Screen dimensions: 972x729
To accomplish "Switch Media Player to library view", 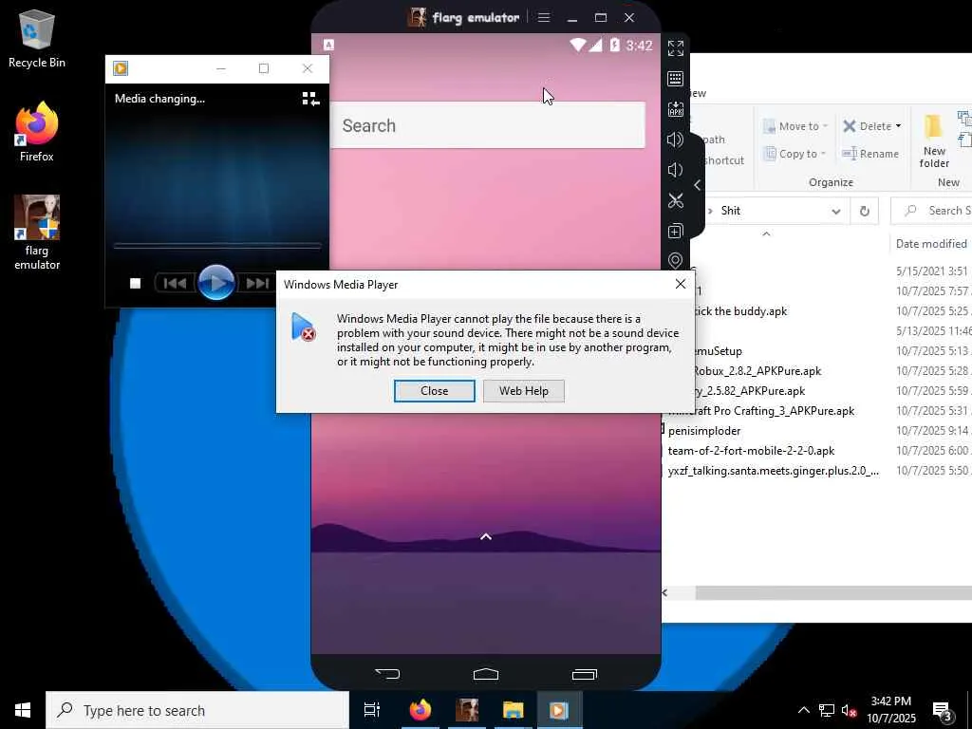I will pos(310,99).
